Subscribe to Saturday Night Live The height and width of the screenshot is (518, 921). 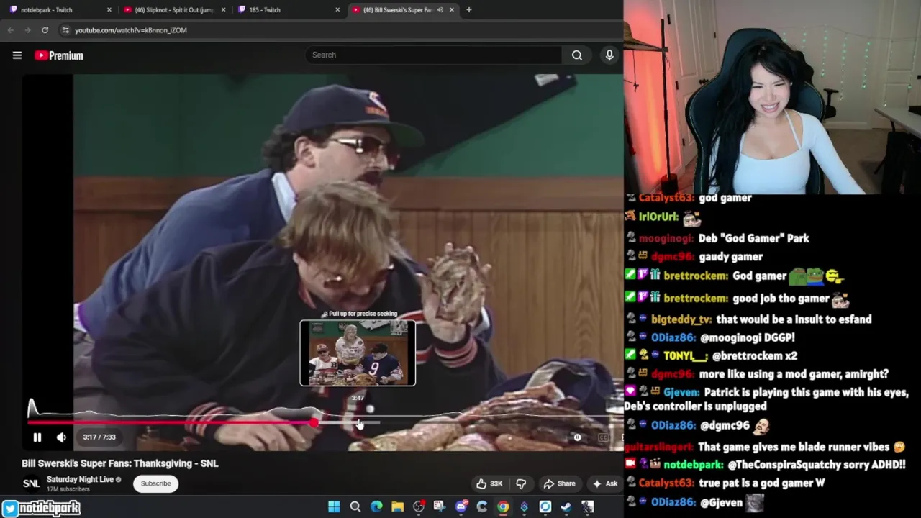click(x=155, y=483)
